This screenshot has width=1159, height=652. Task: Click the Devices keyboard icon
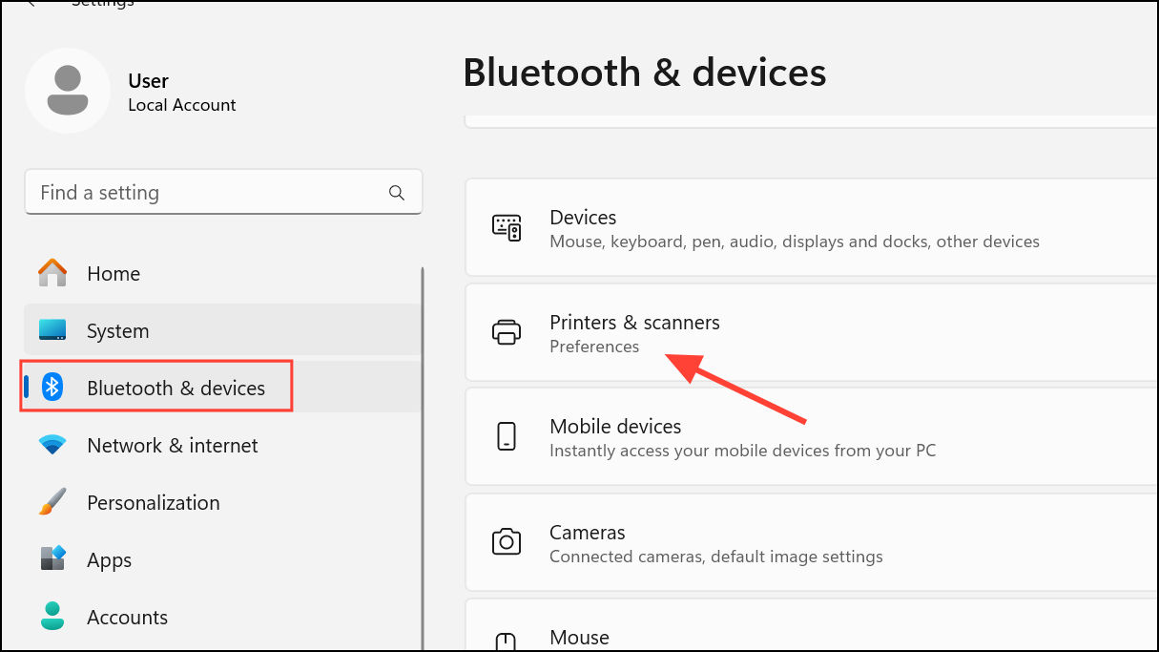click(506, 227)
